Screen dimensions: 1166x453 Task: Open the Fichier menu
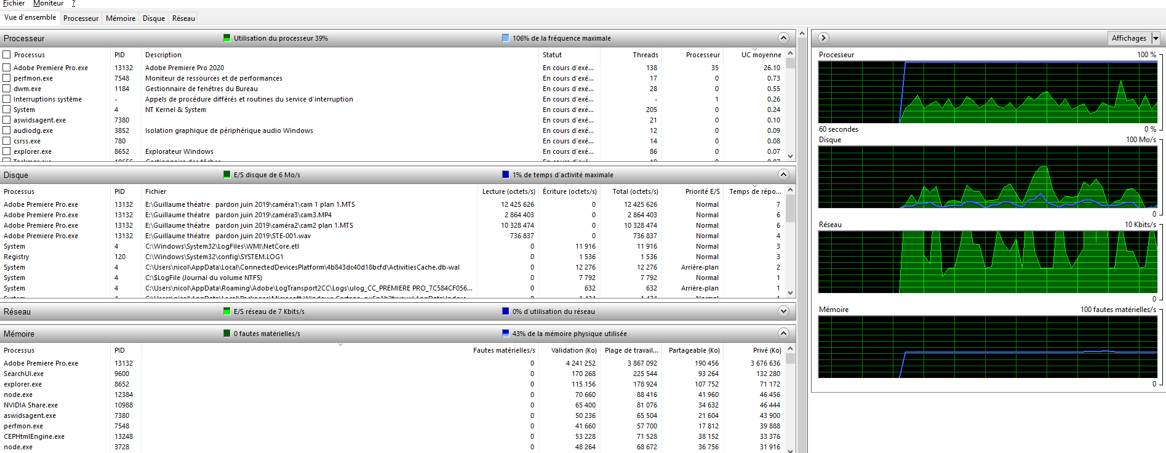point(14,3)
